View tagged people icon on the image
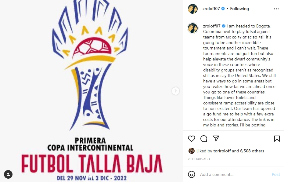Screen dimensions: 284x182 [x=8, y=174]
